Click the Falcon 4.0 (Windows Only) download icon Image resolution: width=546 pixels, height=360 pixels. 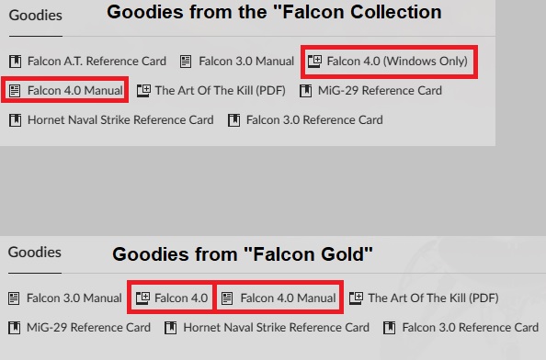(314, 62)
